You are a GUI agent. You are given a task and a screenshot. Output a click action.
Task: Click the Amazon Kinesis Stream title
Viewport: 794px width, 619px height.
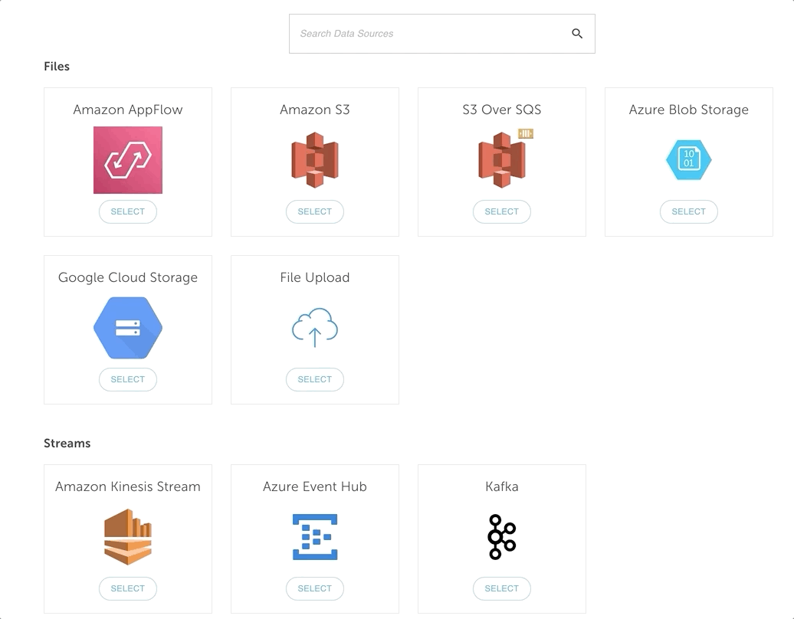(x=127, y=486)
